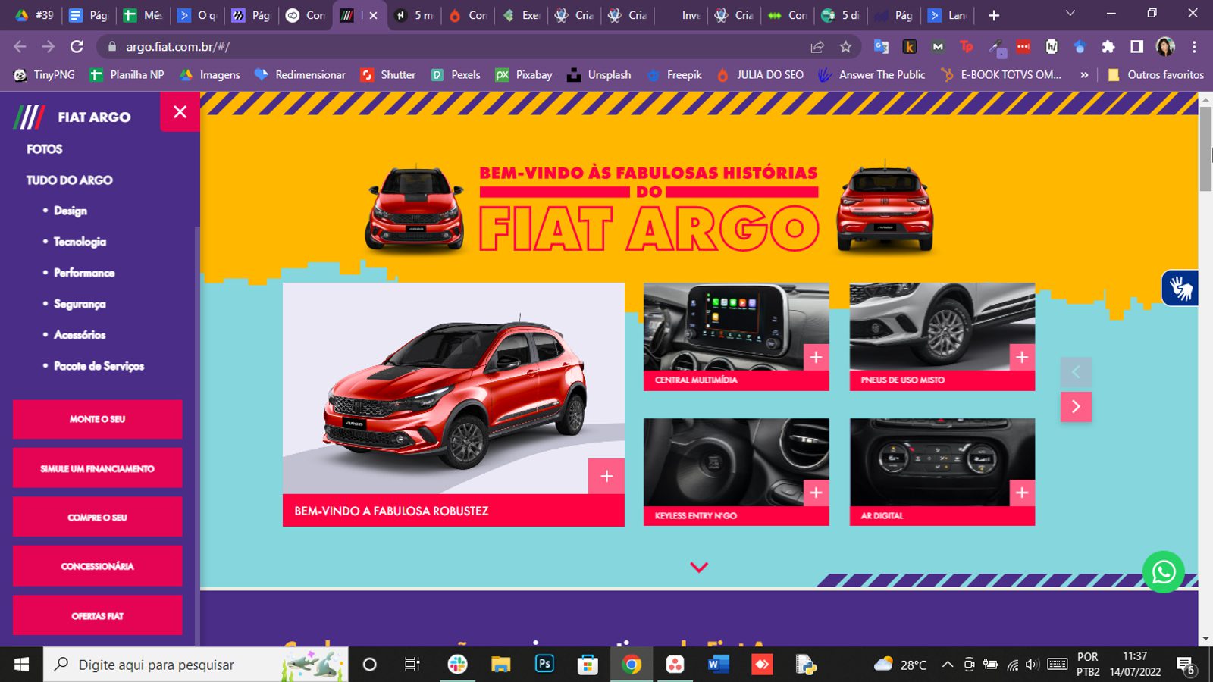This screenshot has width=1213, height=682.
Task: Click plus icon on Ar Digital card
Action: coord(1022,493)
